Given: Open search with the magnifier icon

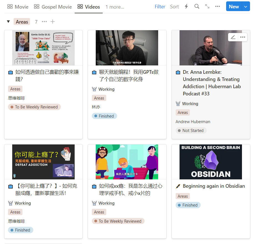Looking at the screenshot, I should 197,6.
